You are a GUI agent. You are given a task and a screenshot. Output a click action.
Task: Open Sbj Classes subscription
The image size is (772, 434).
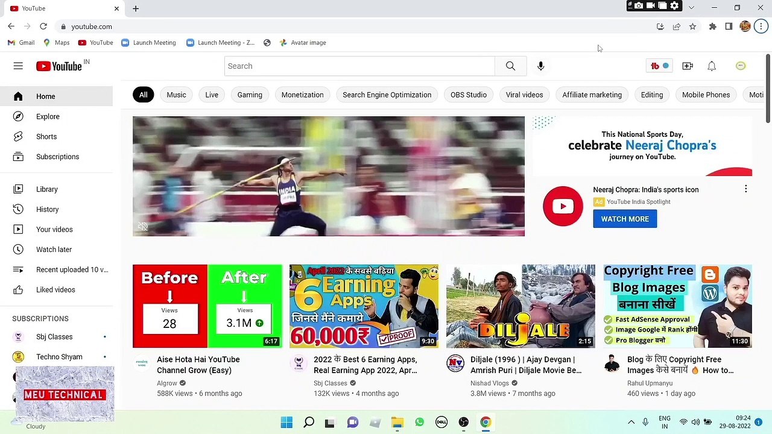tap(56, 337)
